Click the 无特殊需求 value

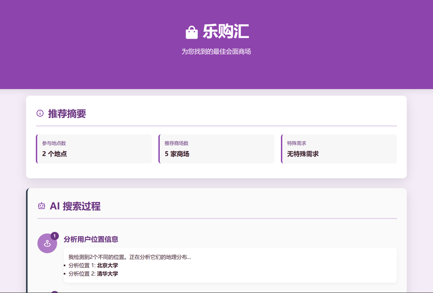[x=303, y=154]
